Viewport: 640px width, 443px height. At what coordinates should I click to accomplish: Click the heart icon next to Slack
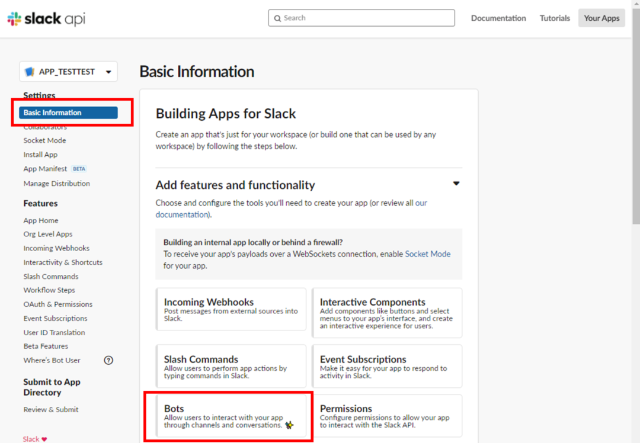[x=44, y=439]
